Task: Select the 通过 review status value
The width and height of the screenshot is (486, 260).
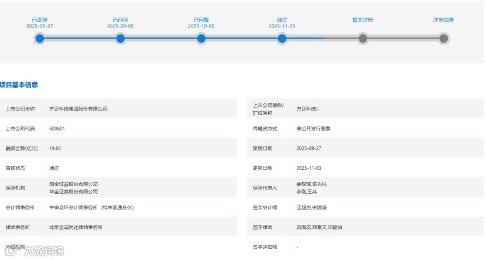Action: (54, 168)
